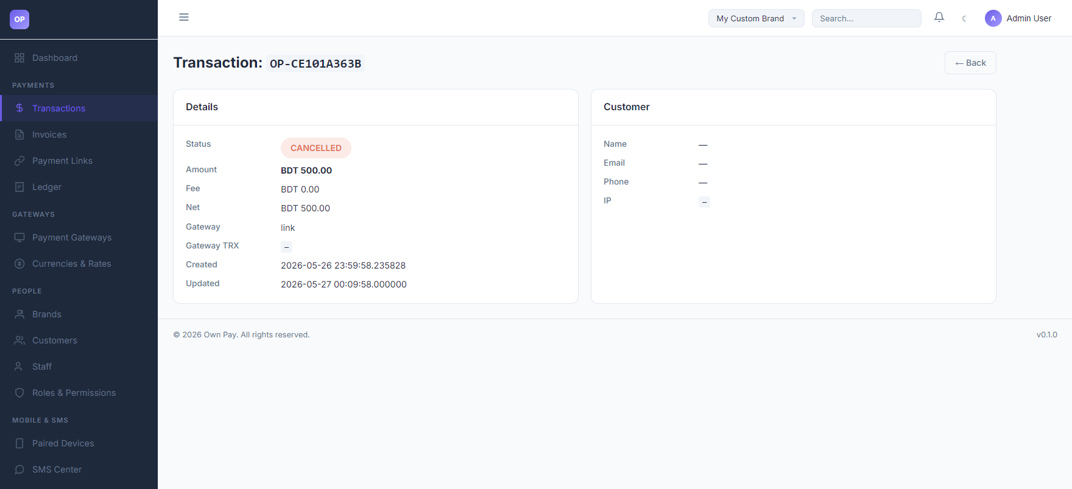Open Paired Devices menu item

[79, 443]
